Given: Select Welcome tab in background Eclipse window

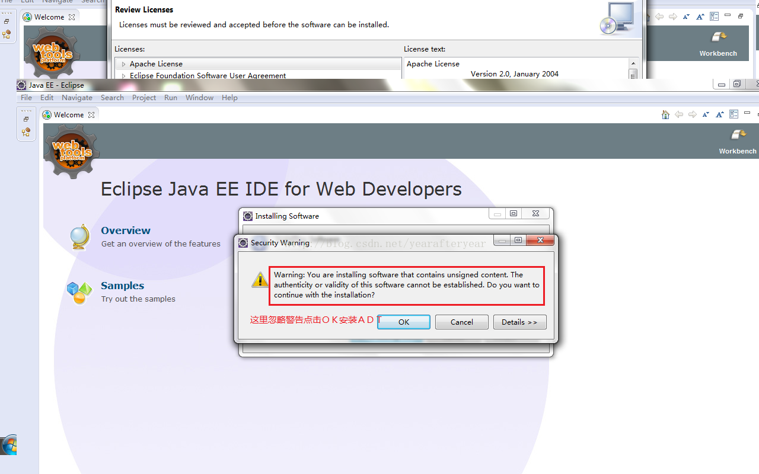Looking at the screenshot, I should 49,17.
